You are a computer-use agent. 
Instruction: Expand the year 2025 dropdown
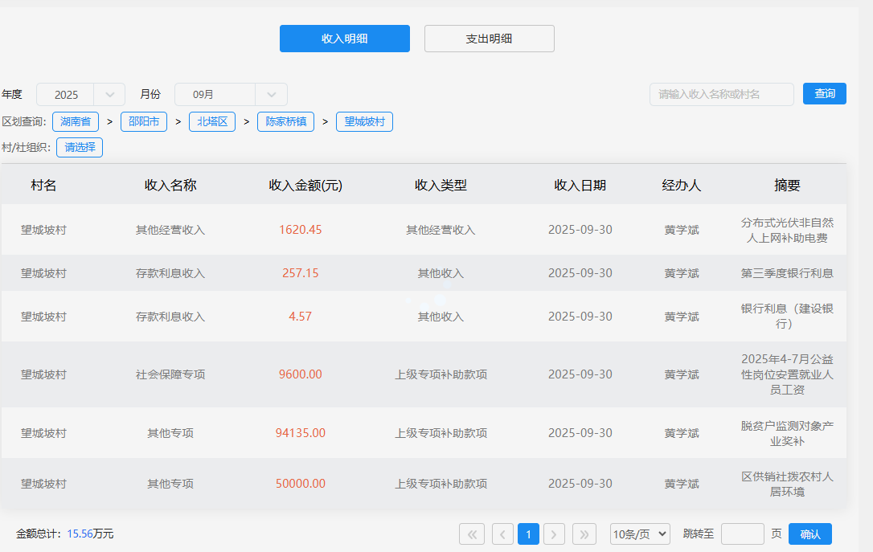click(x=80, y=95)
